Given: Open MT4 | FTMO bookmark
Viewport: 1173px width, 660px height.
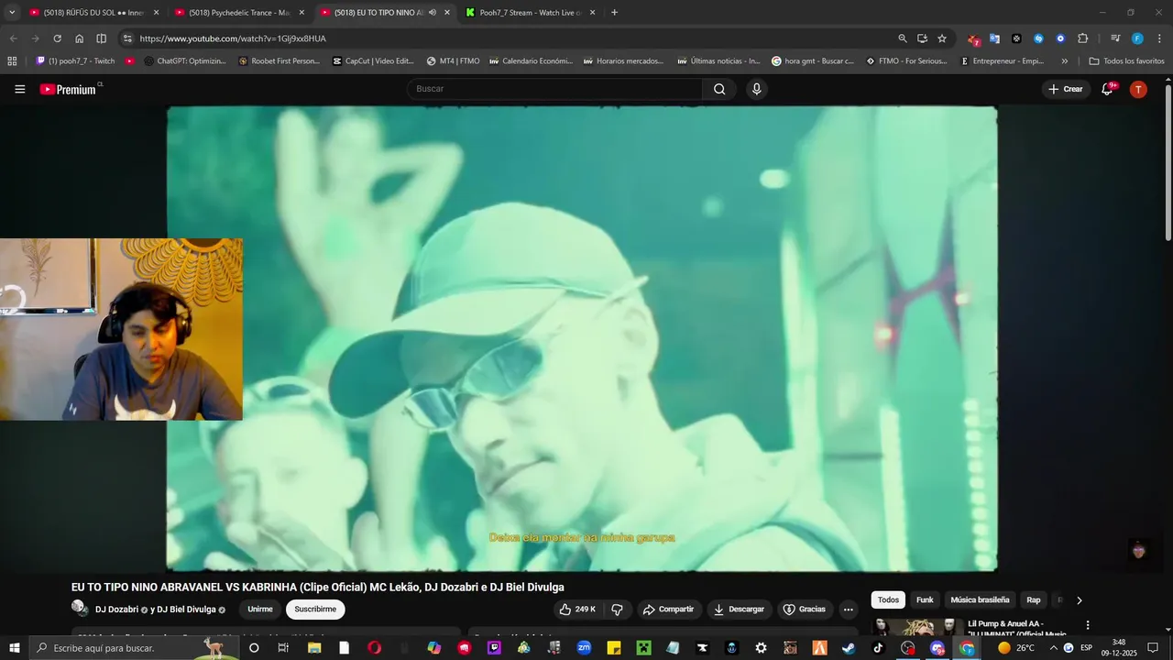Looking at the screenshot, I should 453,61.
